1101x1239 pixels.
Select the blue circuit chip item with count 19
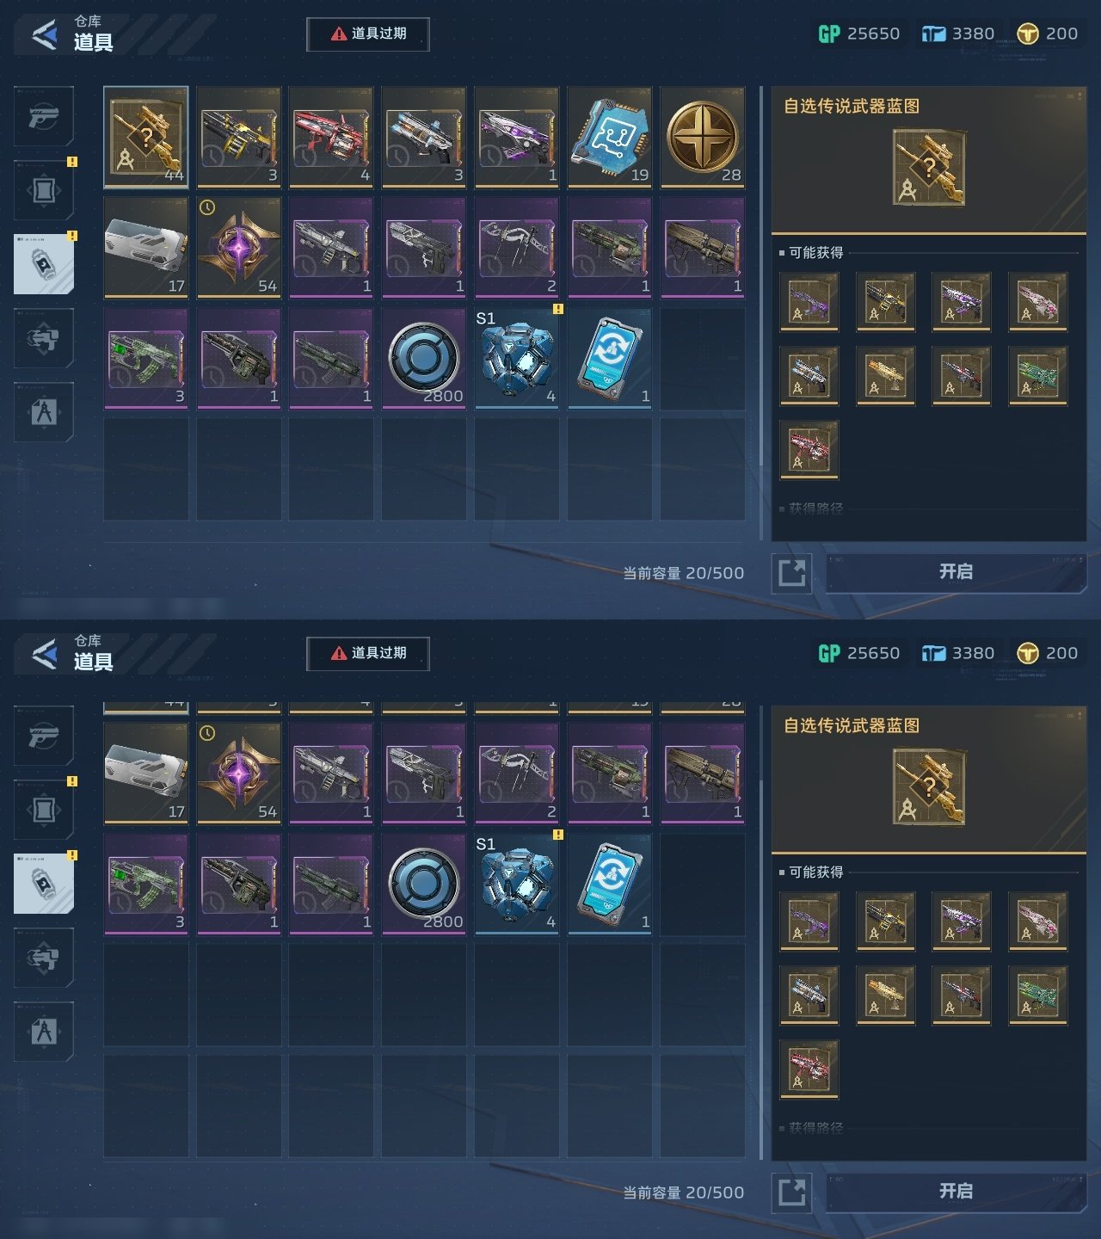609,137
